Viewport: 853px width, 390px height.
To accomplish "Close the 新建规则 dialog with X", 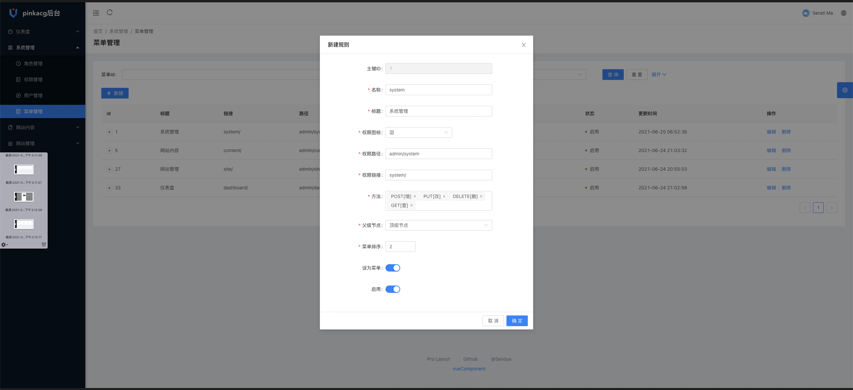I will [x=523, y=45].
